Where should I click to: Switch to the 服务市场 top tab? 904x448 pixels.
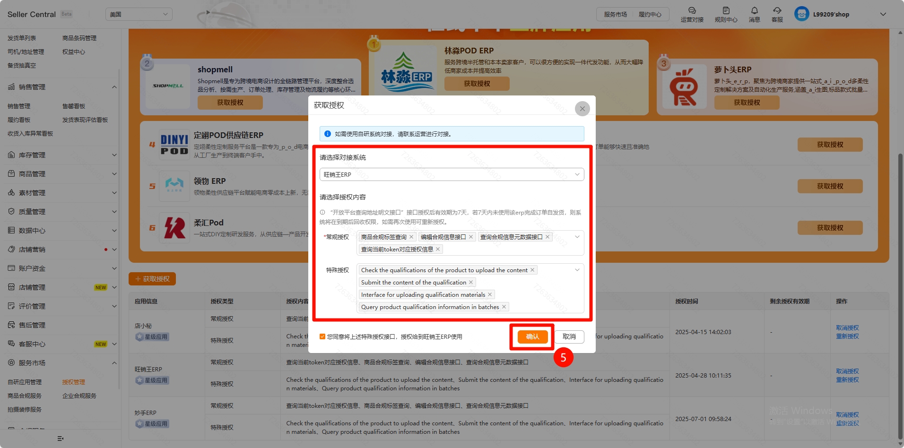[615, 15]
